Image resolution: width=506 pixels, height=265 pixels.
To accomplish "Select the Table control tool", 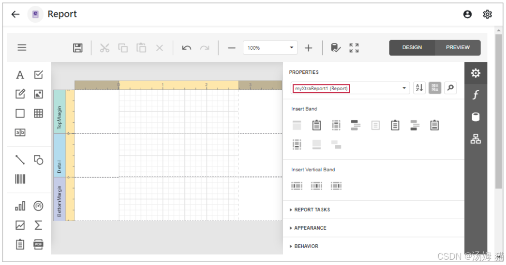I will point(38,113).
